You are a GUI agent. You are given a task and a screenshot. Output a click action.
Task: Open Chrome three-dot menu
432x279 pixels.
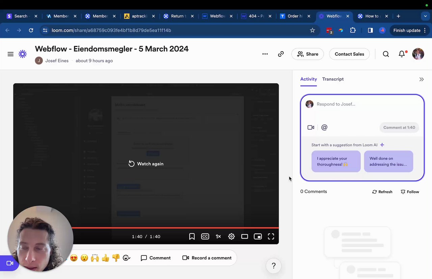[425, 30]
